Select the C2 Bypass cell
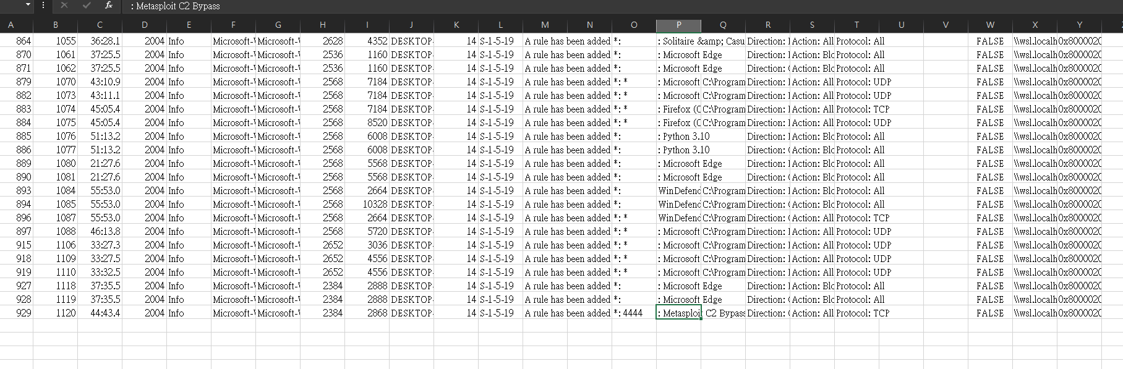Viewport: 1123px width, 369px height. [x=724, y=313]
